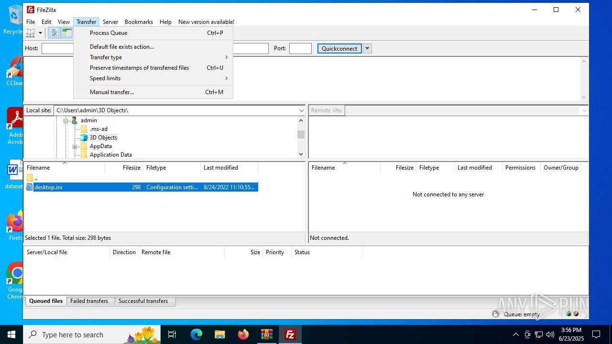Select Manual transfer menu entry
Screen dimensions: 612x344
coord(153,92)
